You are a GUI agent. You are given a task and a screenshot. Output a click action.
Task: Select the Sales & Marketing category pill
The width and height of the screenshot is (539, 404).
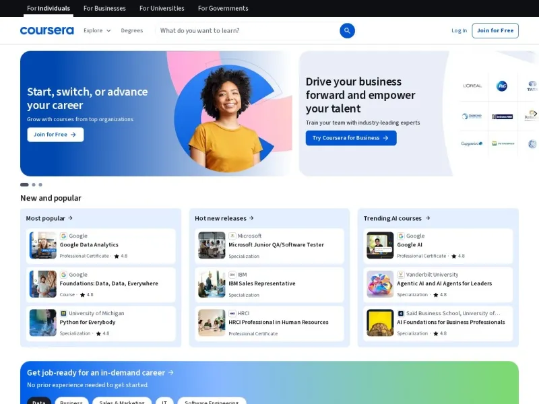[x=122, y=401]
